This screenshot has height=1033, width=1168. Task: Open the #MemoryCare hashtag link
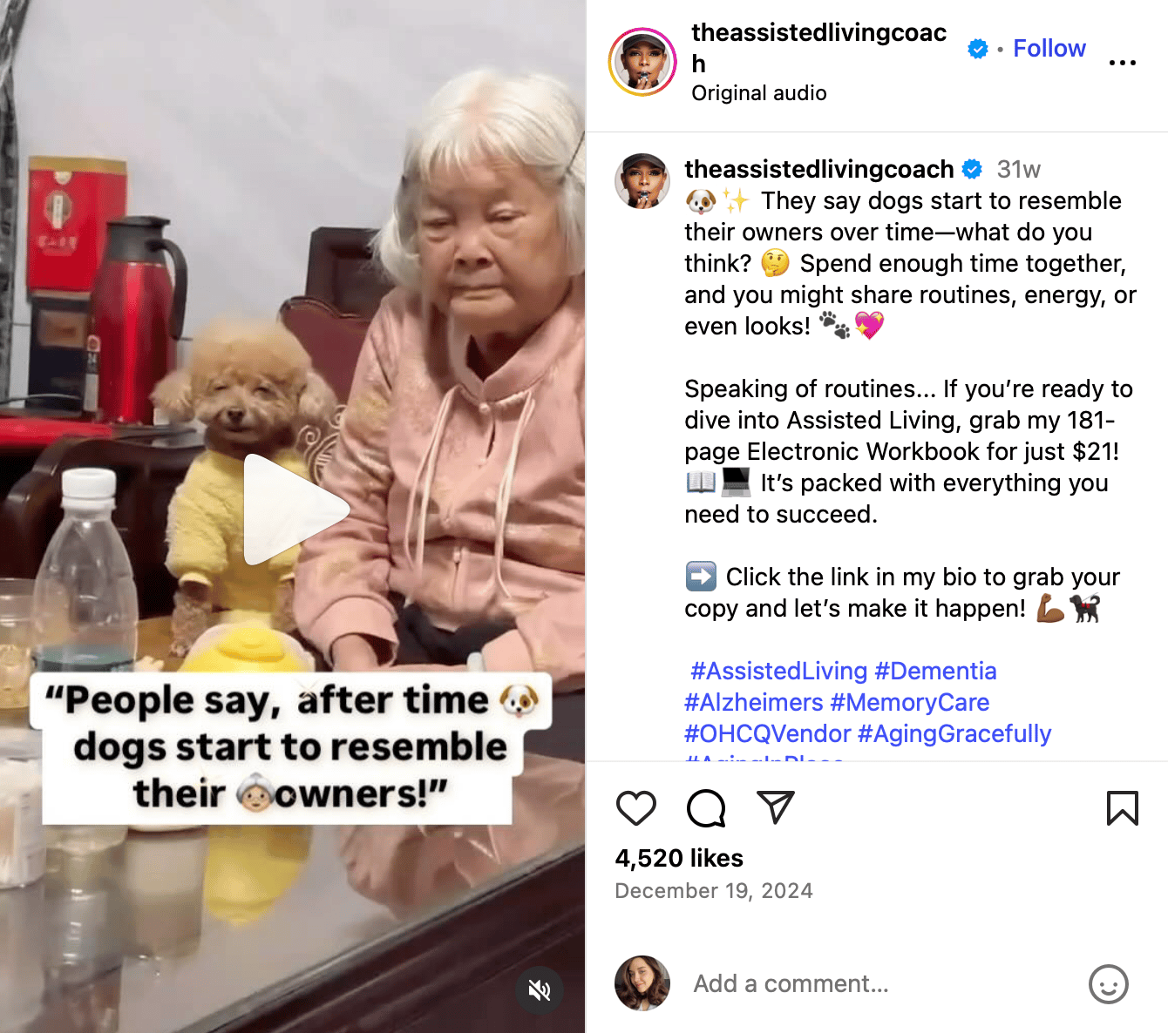coord(910,702)
